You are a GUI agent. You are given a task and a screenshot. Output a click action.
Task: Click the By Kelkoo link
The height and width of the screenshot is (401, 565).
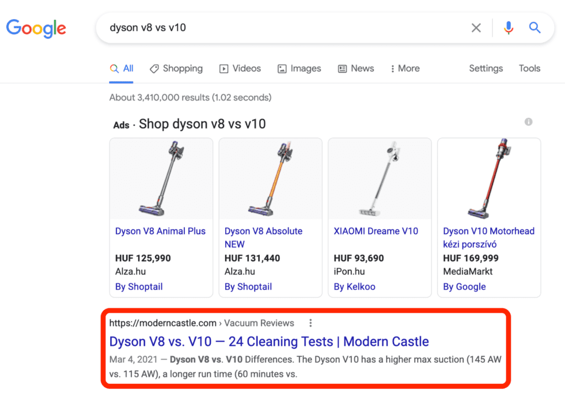[355, 287]
